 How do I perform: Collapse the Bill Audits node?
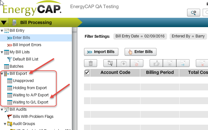coord(2,109)
